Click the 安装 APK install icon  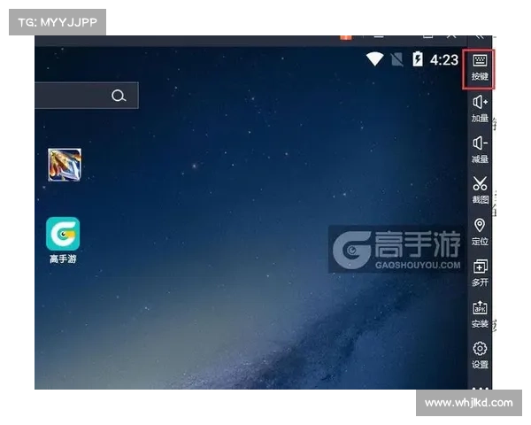pyautogui.click(x=479, y=313)
